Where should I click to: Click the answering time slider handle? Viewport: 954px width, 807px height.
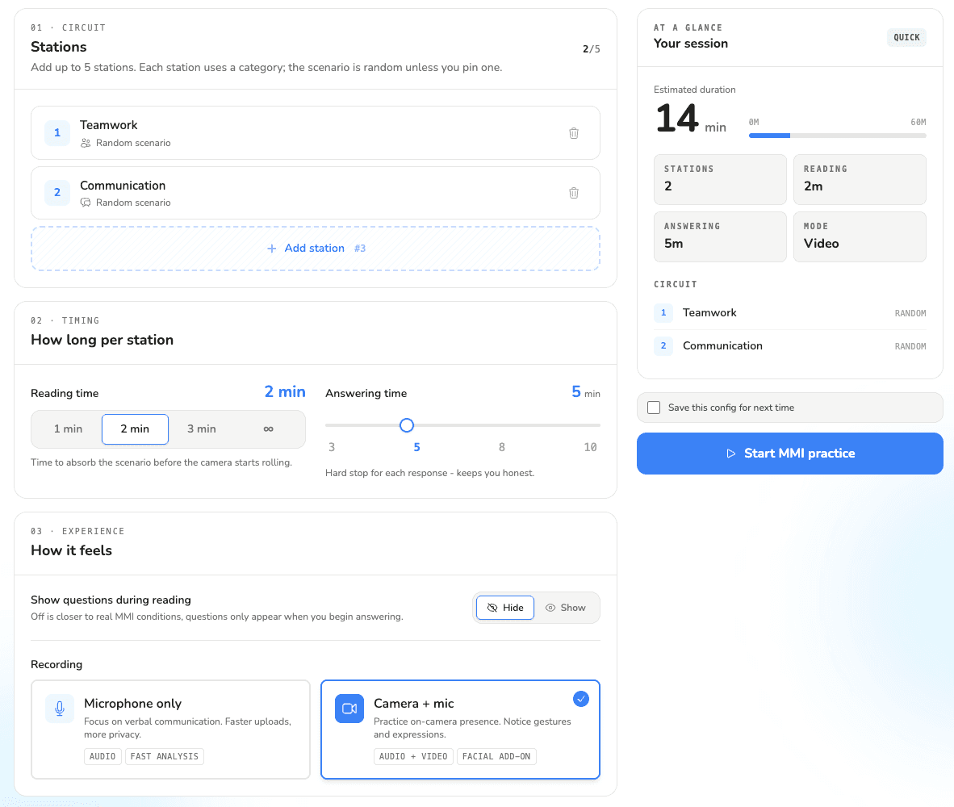(x=407, y=425)
